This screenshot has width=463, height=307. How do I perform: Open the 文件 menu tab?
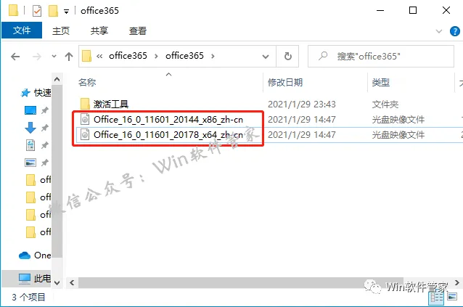tap(22, 30)
